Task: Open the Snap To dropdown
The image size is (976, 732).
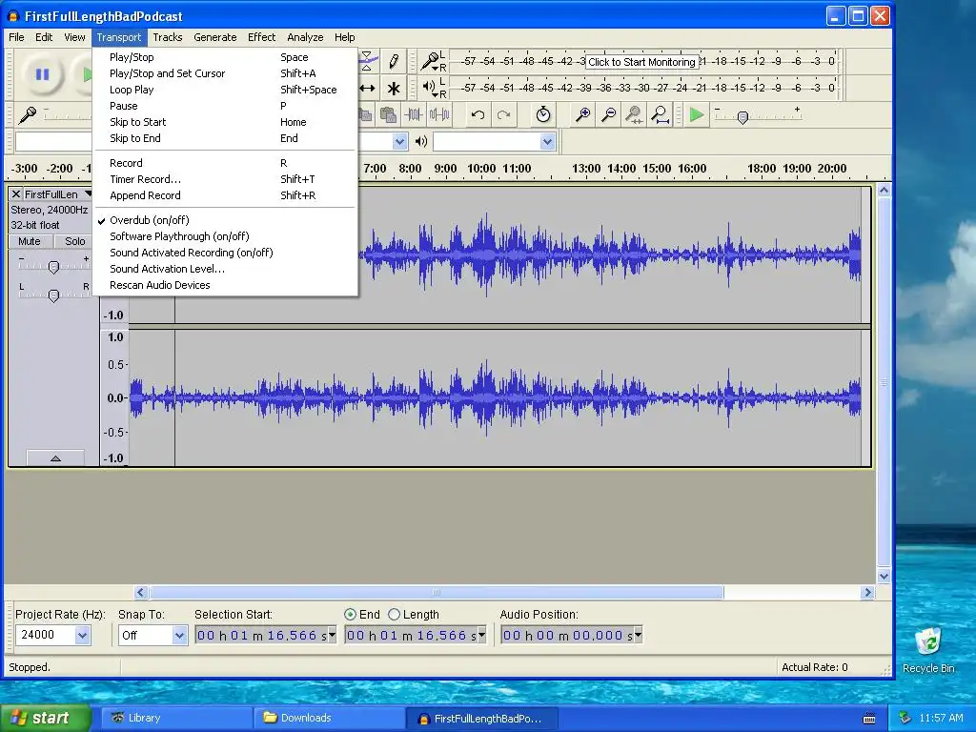Action: click(179, 636)
